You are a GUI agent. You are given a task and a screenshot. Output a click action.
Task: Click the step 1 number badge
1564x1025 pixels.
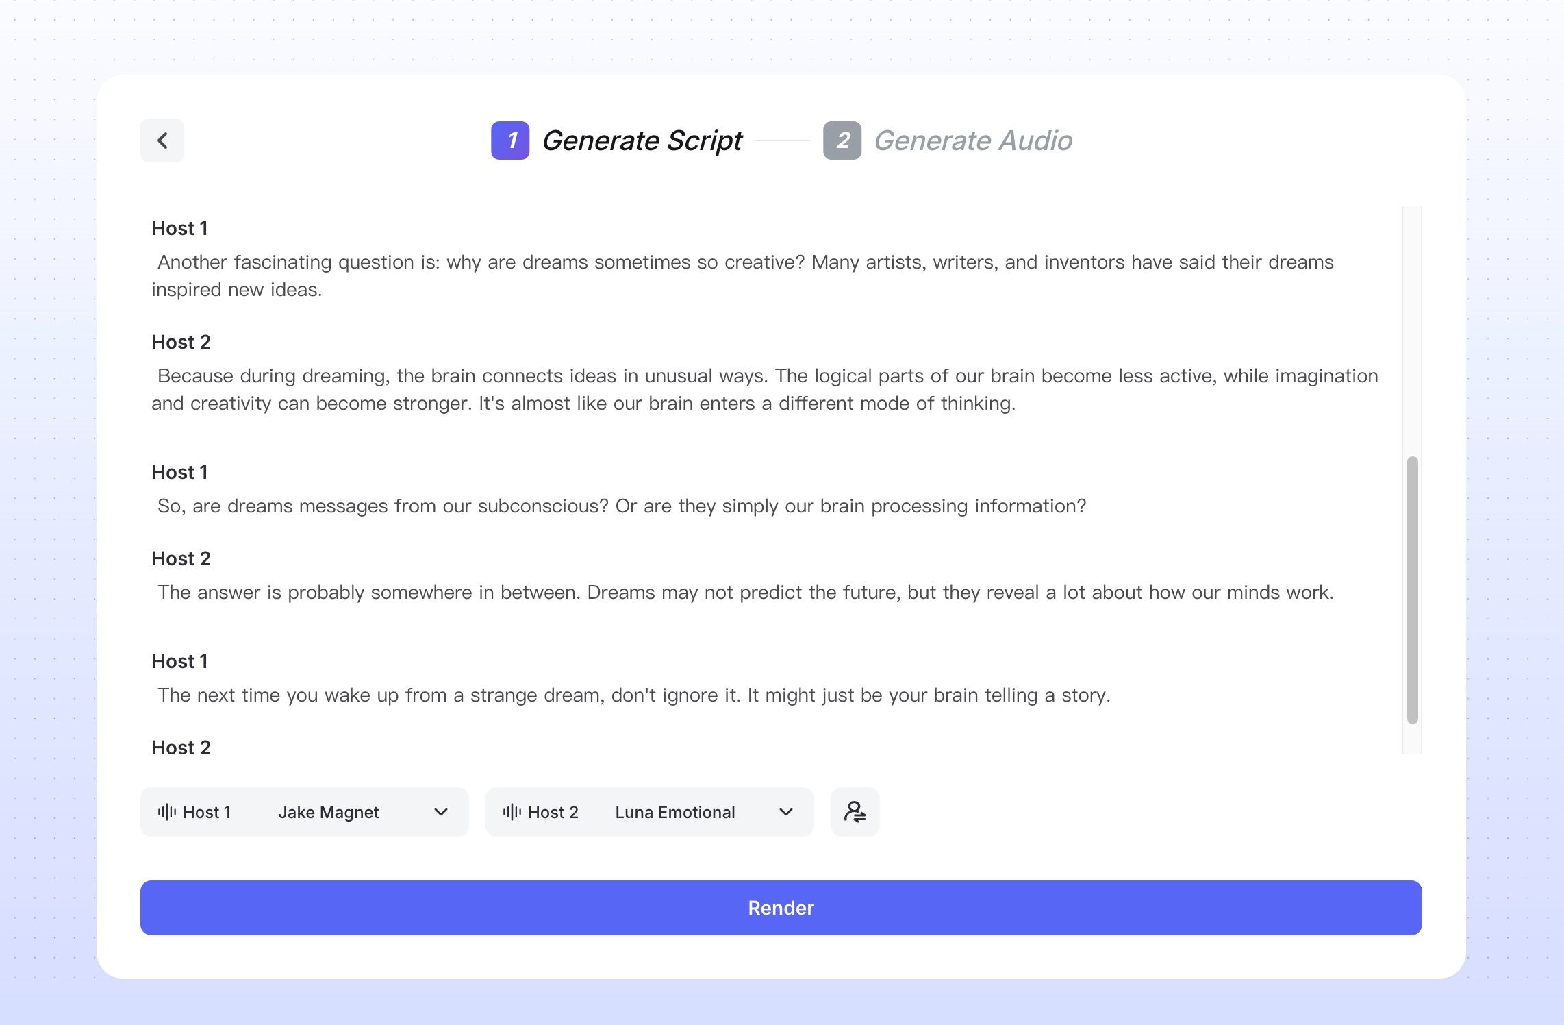[510, 140]
